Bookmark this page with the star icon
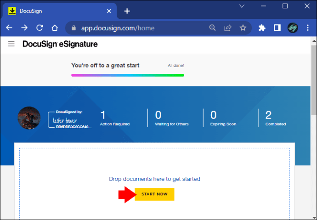Image resolution: width=317 pixels, height=220 pixels. (x=243, y=28)
